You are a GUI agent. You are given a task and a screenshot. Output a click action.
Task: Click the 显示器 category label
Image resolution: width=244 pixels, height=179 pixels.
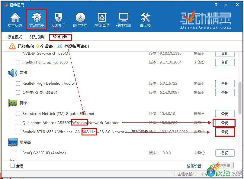click(x=25, y=142)
